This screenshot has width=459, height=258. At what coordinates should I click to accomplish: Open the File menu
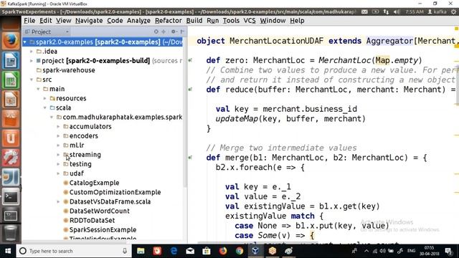click(29, 21)
